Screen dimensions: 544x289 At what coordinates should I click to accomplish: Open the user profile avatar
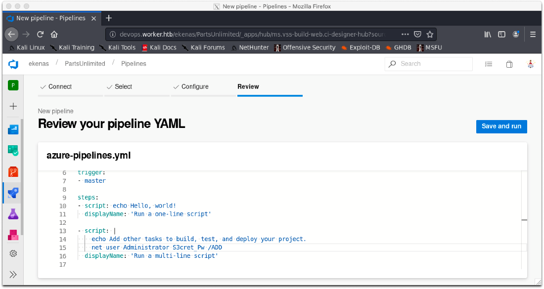(x=531, y=64)
